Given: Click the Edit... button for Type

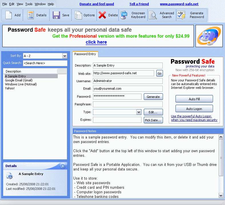Looking at the screenshot, I should 153,112.
